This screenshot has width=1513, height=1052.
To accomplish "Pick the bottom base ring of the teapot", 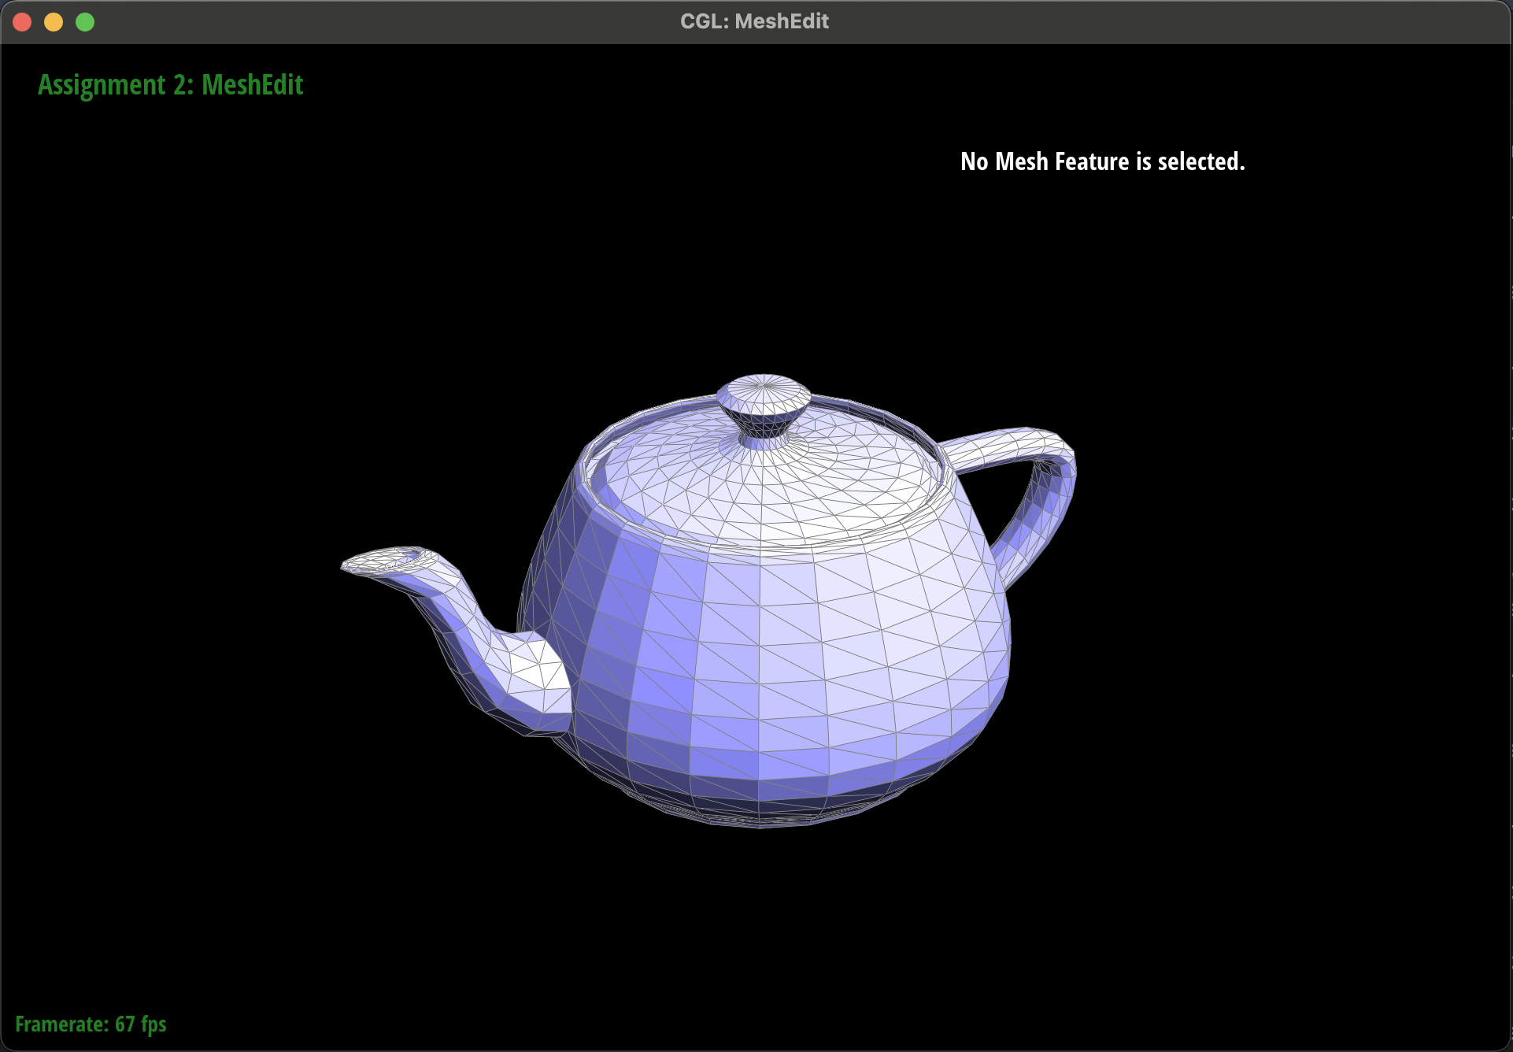I will [x=760, y=817].
